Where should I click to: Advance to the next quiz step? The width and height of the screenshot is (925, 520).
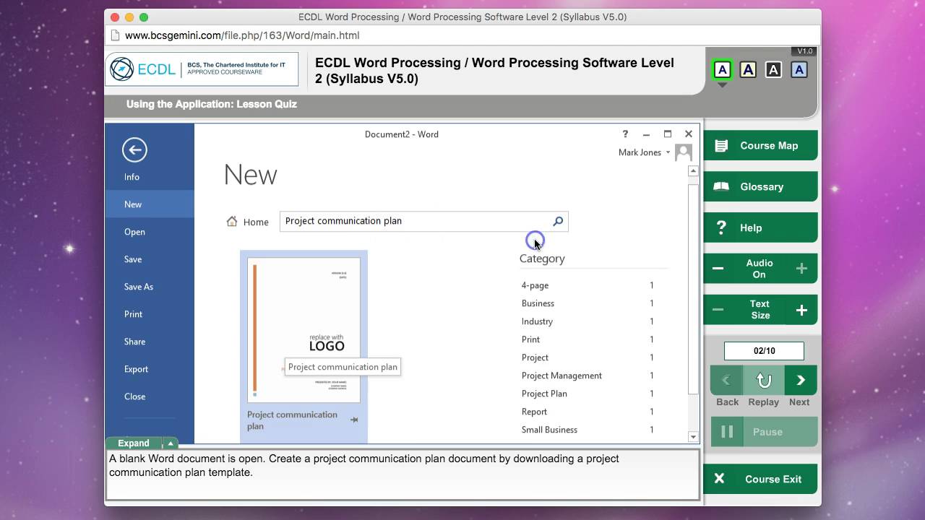[x=800, y=380]
